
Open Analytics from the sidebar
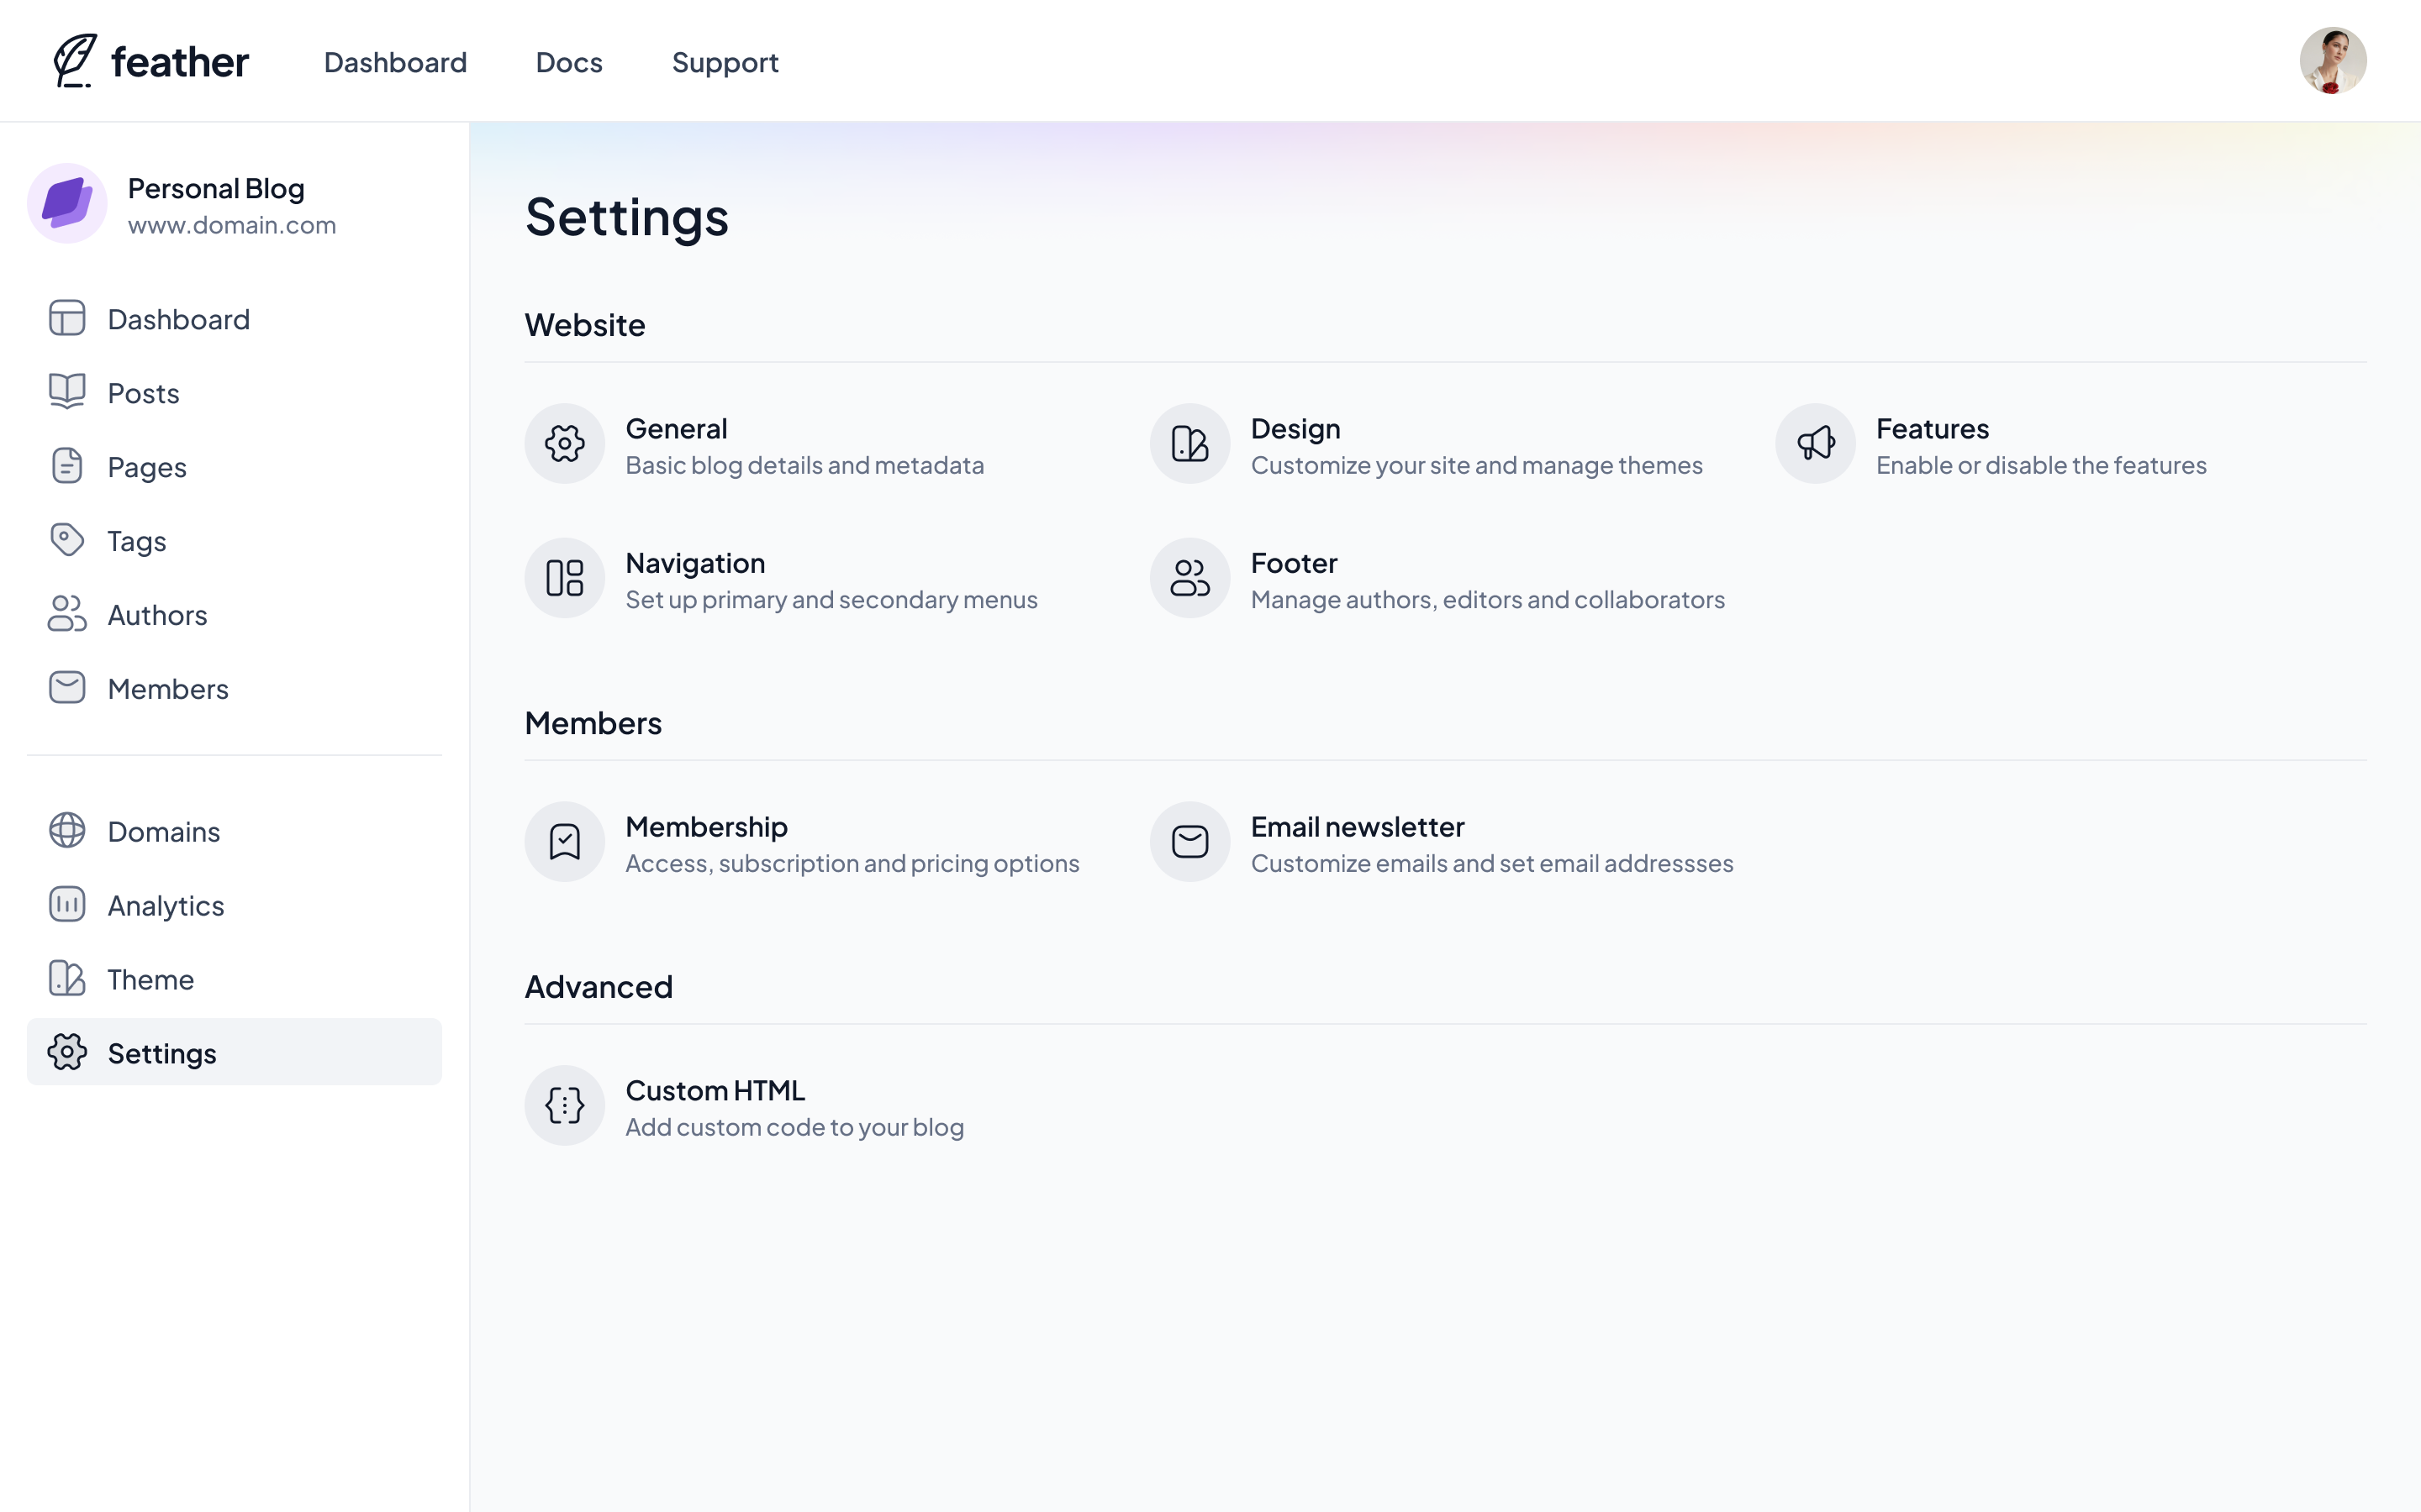165,905
